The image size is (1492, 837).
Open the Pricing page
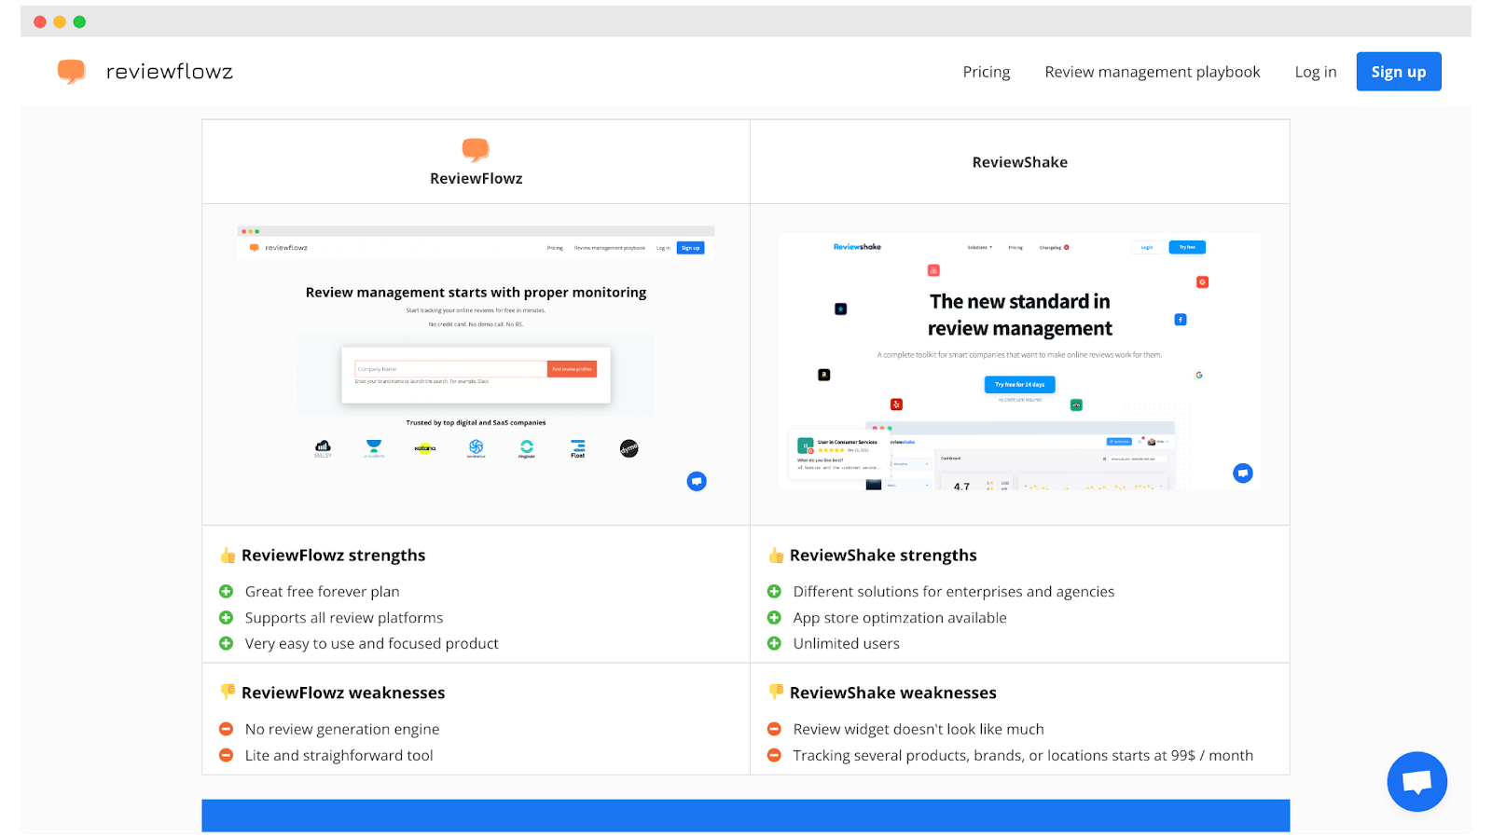click(987, 72)
